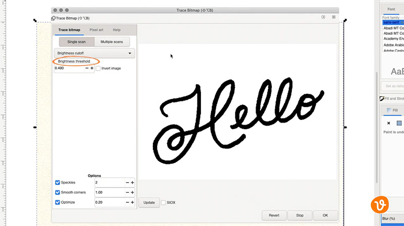404x226 pixels.
Task: Select the sans-serif font family row
Action: (x=393, y=22)
